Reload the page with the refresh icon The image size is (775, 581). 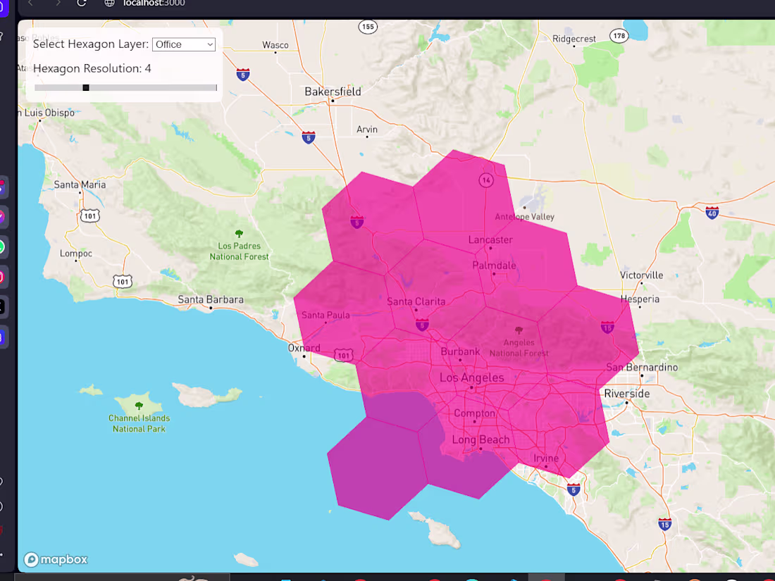(x=81, y=4)
